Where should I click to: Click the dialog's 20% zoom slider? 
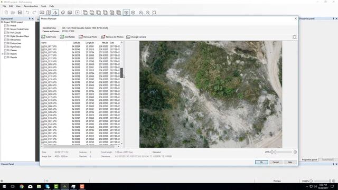pyautogui.click(x=284, y=152)
